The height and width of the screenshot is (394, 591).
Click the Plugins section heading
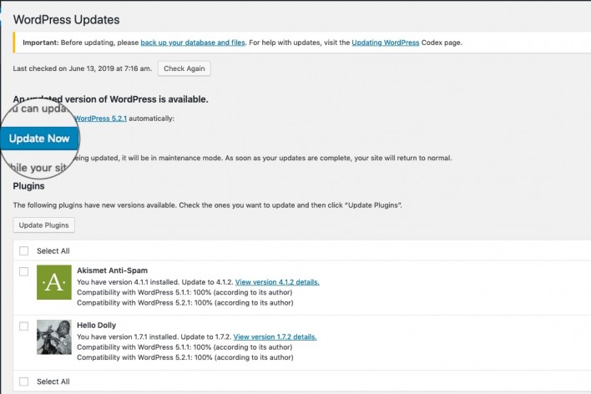[x=28, y=186]
